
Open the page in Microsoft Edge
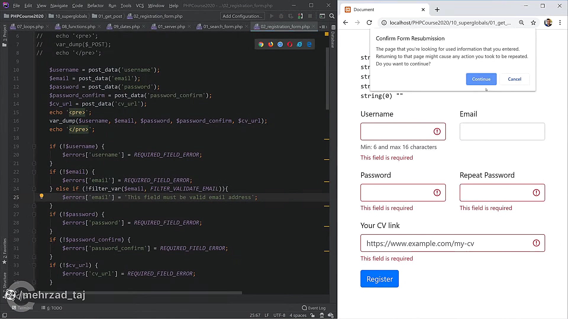[309, 44]
